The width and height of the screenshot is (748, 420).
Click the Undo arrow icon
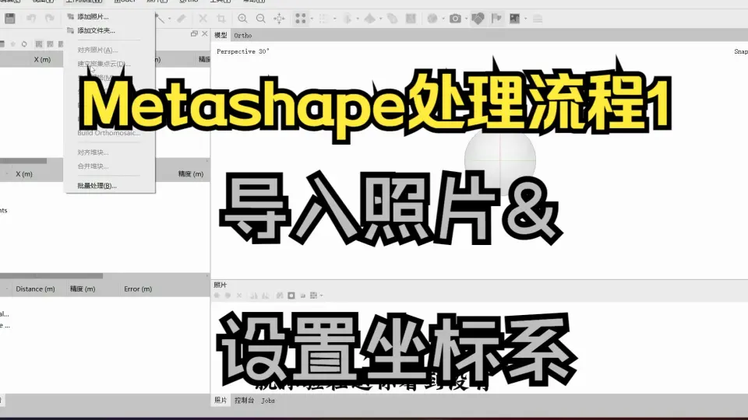point(31,19)
